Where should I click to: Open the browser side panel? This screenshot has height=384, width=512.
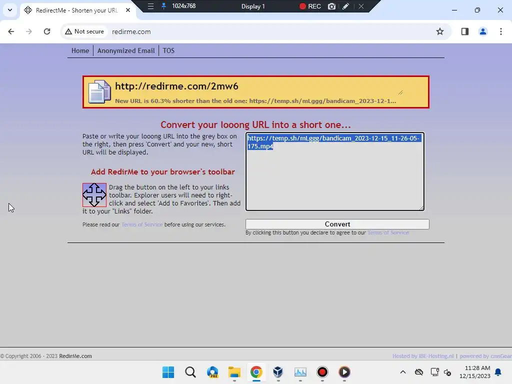pyautogui.click(x=464, y=31)
